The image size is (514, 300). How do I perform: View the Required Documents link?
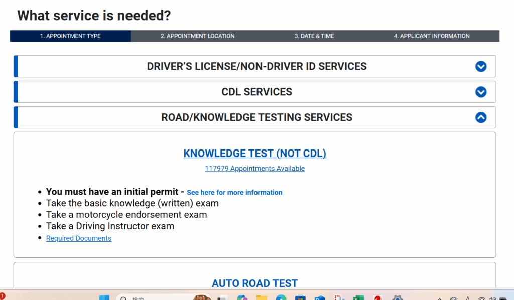[79, 238]
